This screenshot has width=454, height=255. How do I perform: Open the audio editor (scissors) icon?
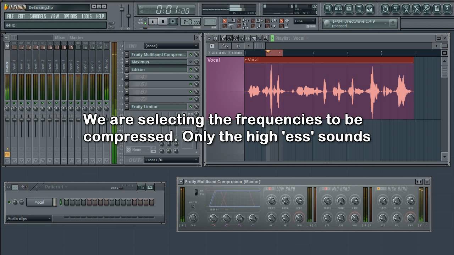416,9
